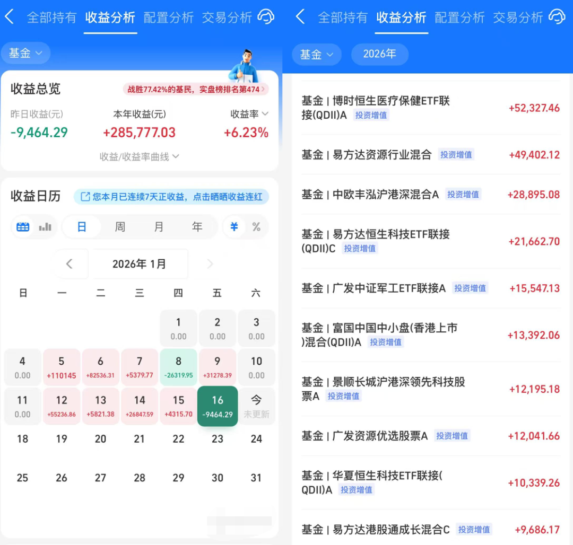Show earnings as percentage
Image resolution: width=573 pixels, height=545 pixels.
coord(256,227)
